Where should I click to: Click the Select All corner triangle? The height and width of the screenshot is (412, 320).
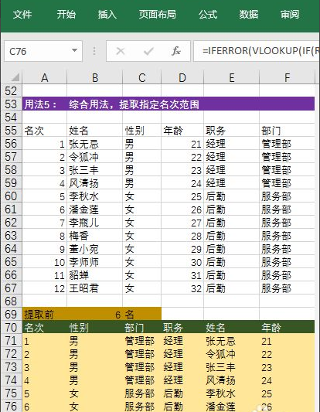15,77
